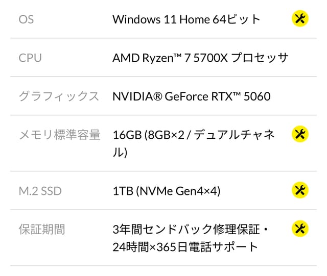The height and width of the screenshot is (276, 327).
Task: Click the 24時間×365日電話サポート text
Action: pos(185,247)
